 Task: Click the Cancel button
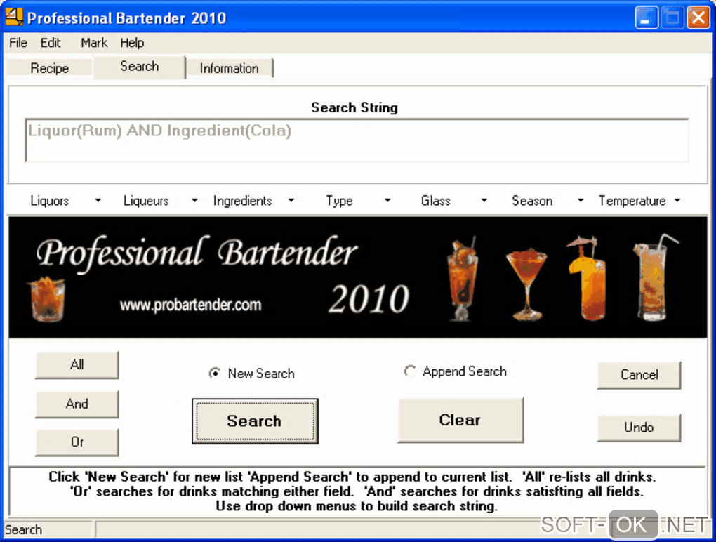tap(639, 375)
